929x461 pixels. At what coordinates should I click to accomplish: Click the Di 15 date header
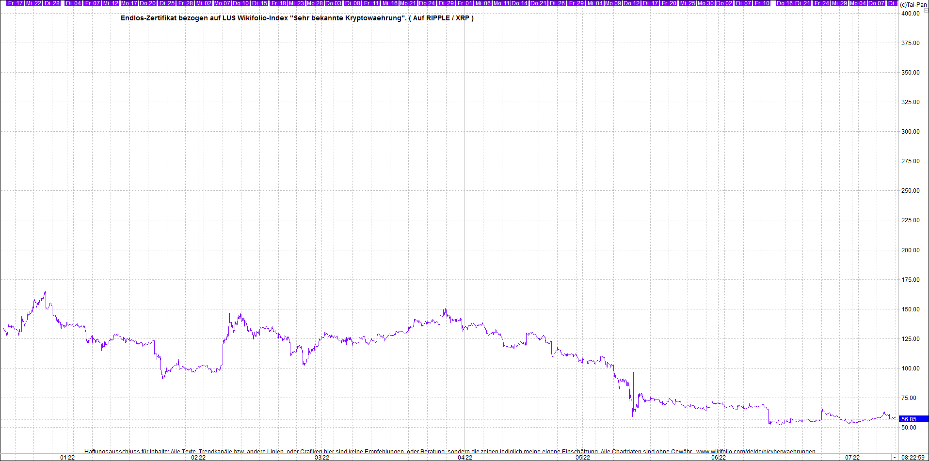[259, 3]
